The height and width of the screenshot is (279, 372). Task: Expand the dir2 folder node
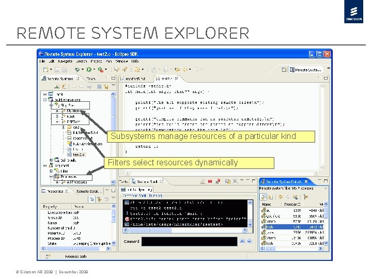coord(64,127)
